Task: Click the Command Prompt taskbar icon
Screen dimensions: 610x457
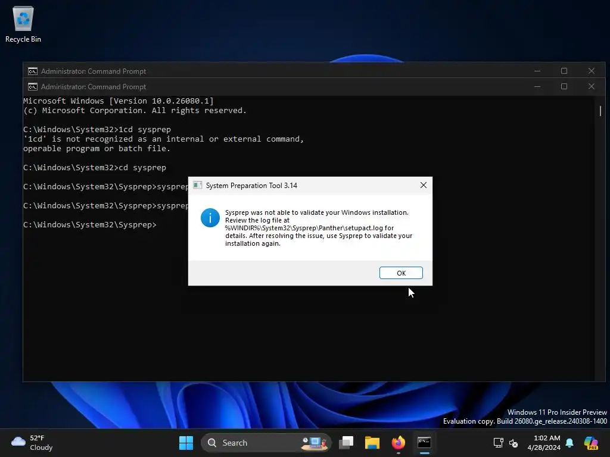Action: tap(424, 443)
